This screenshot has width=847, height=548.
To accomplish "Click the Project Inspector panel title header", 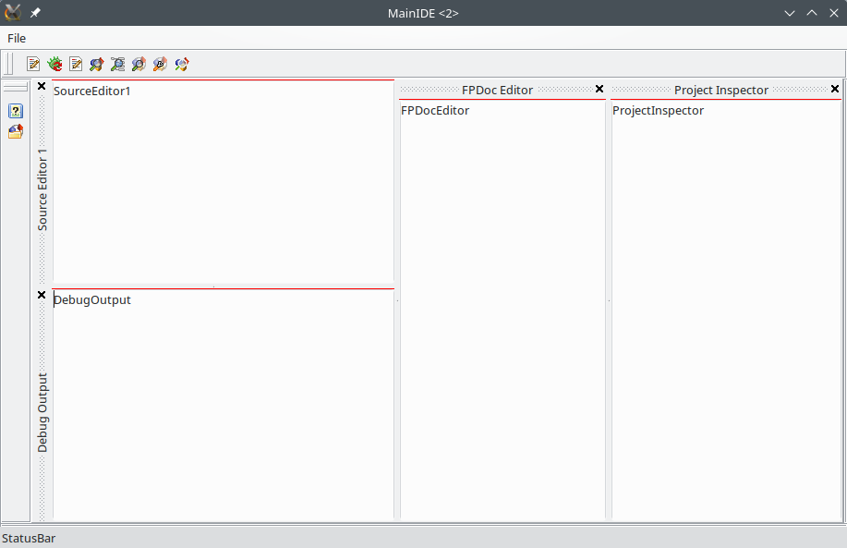I will pyautogui.click(x=720, y=90).
